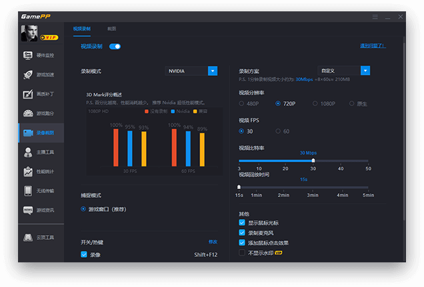424x287 pixels.
Task: Click the 修改 hotkey link
Action: (213, 242)
